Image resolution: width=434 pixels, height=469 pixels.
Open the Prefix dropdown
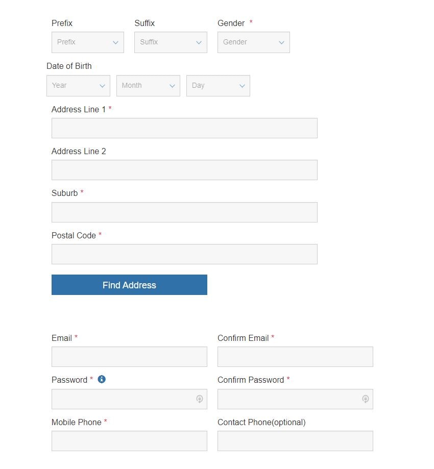coord(88,42)
